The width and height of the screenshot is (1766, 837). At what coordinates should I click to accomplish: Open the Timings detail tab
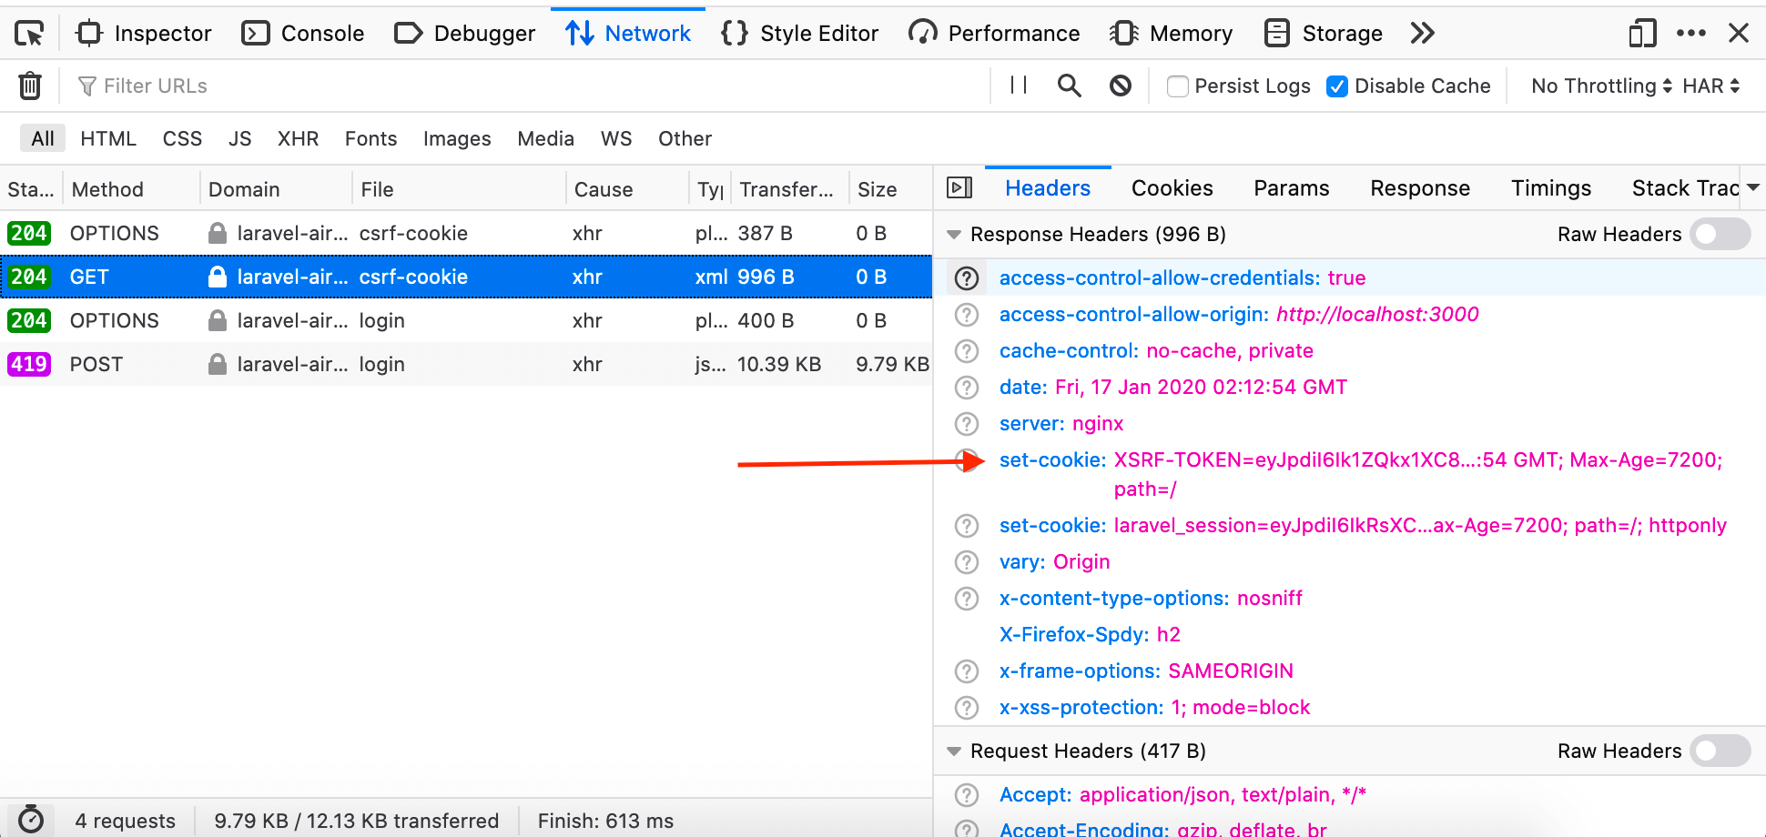point(1551,187)
